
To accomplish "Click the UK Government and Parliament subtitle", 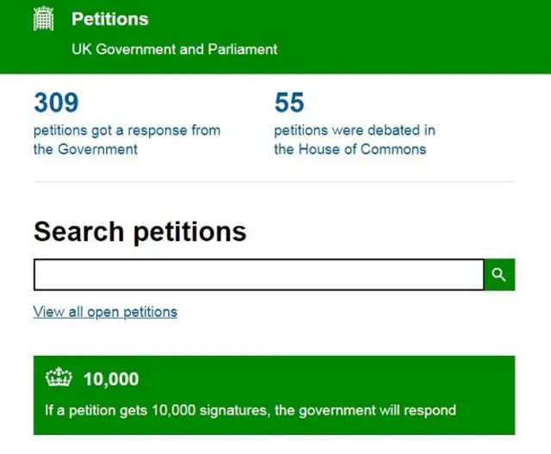I will 174,49.
